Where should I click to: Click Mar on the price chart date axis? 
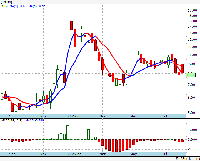103,116
